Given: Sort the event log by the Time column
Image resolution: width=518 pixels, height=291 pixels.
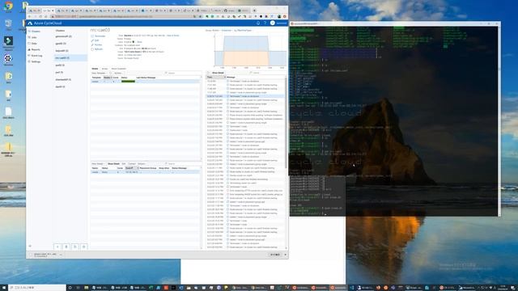Looking at the screenshot, I should (216, 77).
